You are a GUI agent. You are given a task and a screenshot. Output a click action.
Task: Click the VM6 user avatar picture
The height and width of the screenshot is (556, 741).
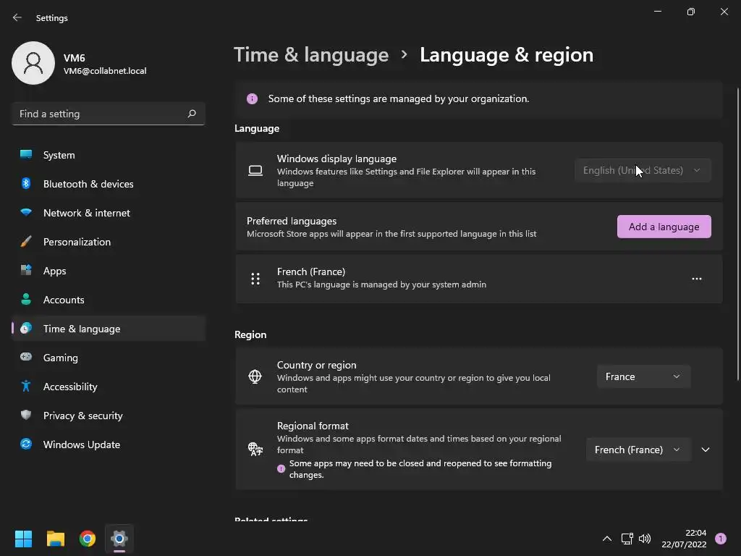[33, 63]
